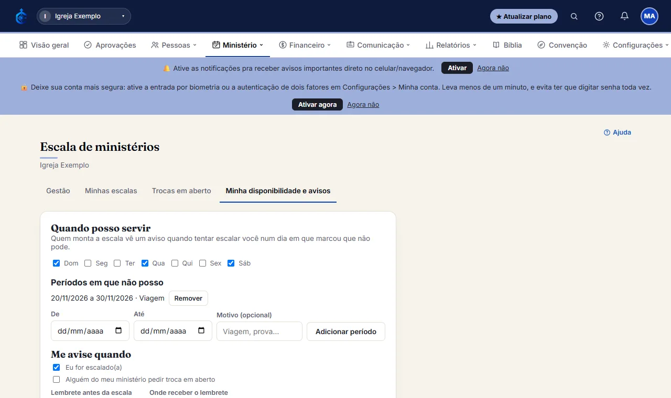This screenshot has height=398, width=671.
Task: Go to Visão geral
Action: [x=44, y=45]
